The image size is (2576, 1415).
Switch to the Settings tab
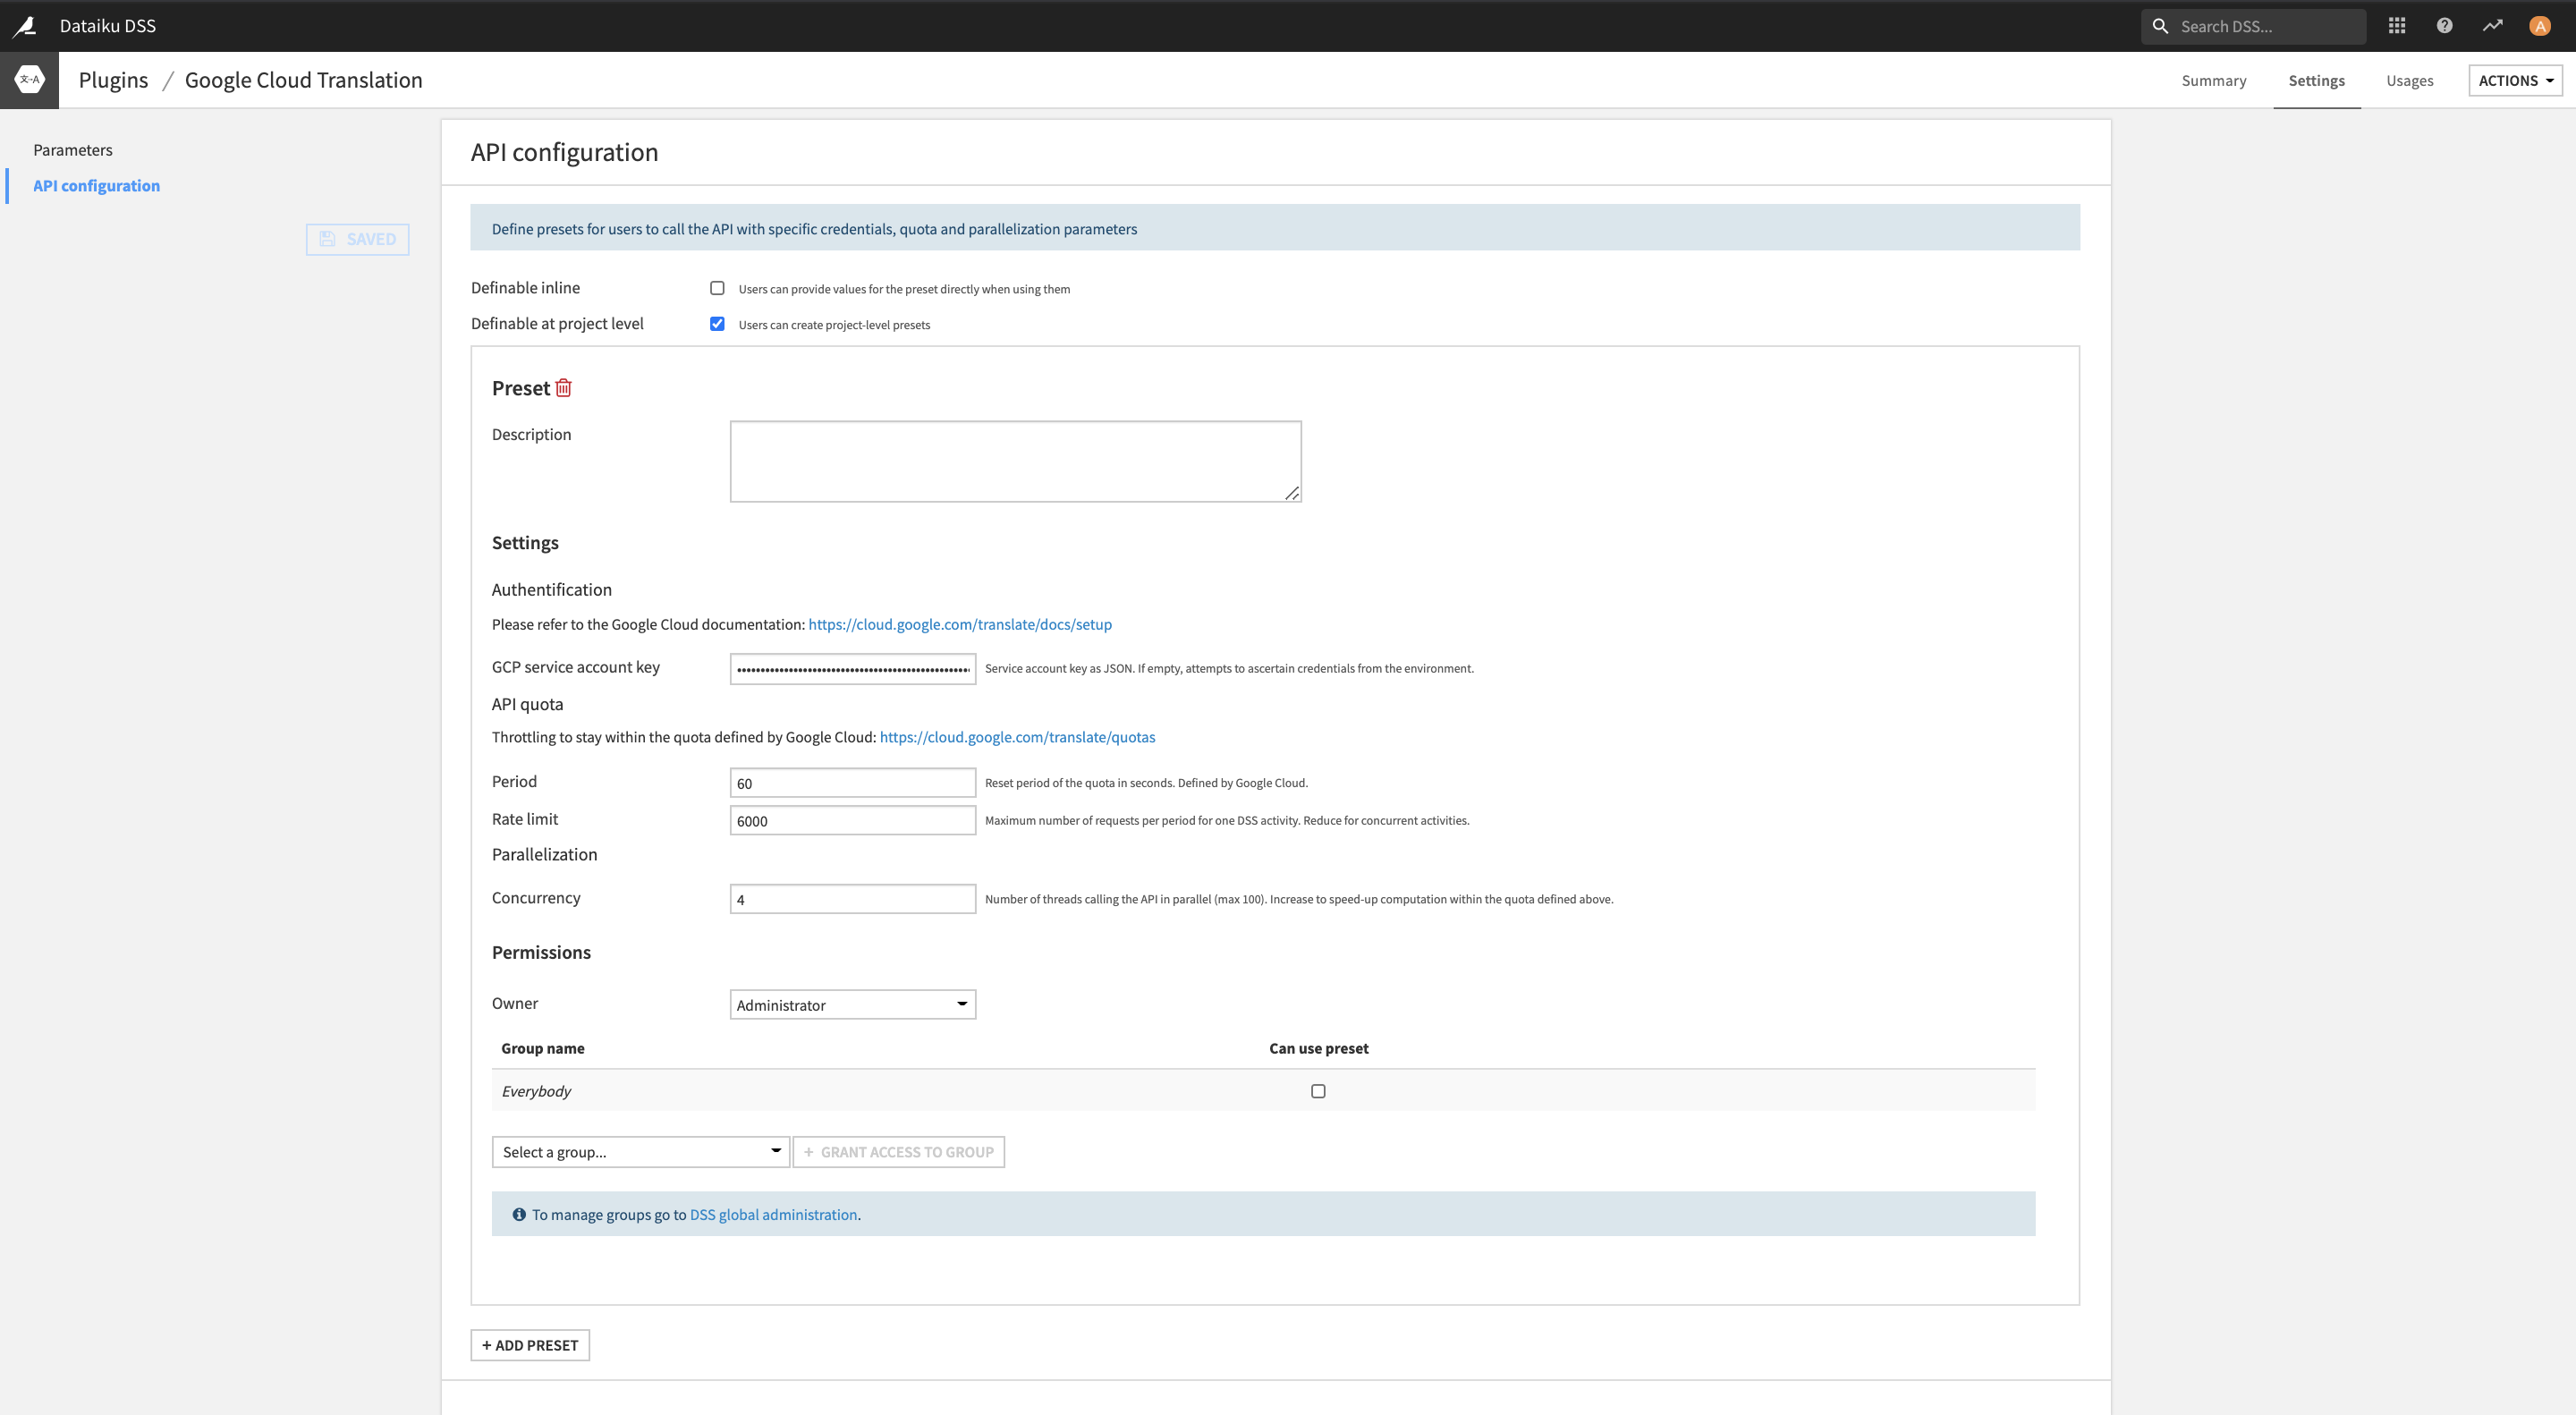[x=2316, y=80]
